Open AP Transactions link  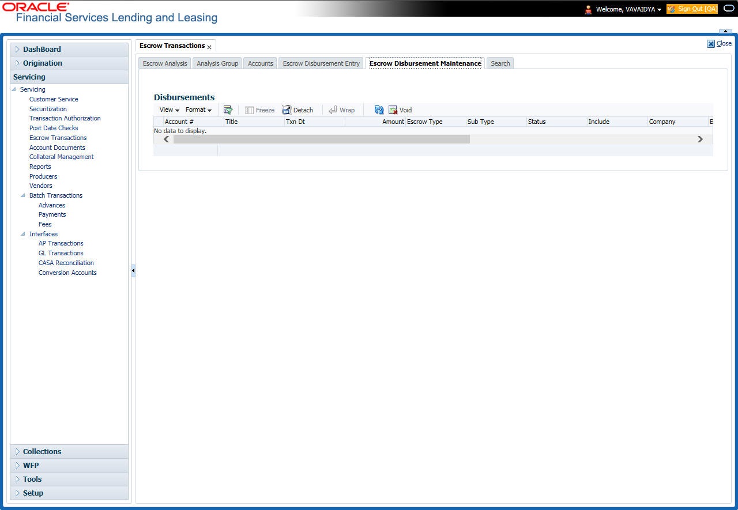61,243
